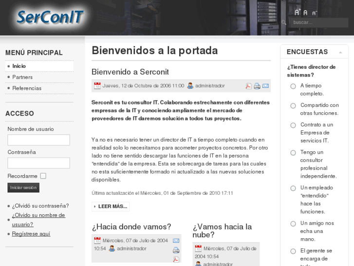Screen dimensions: 354x266
Task: Click 'Última actualización el Miércoles, 01 de Septiembre' text
Action: click(162, 193)
